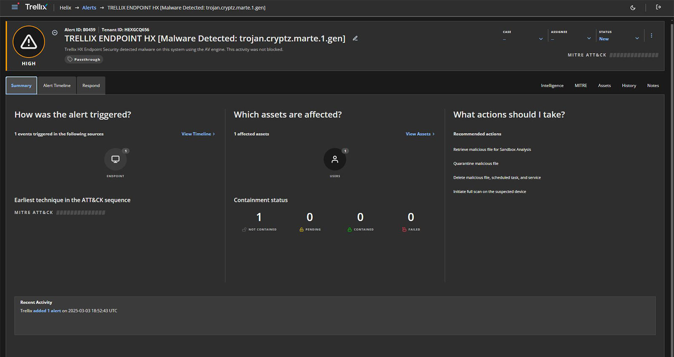Click the high severity warning icon
The width and height of the screenshot is (674, 357).
29,42
